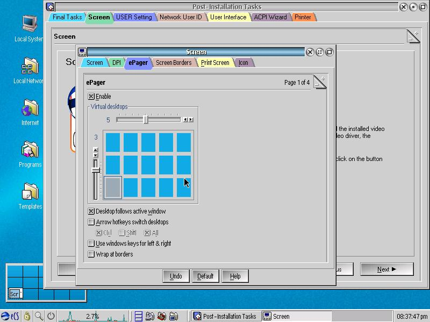Image resolution: width=430 pixels, height=322 pixels.
Task: Click the horizontal virtual desktops slider handle
Action: (146, 120)
